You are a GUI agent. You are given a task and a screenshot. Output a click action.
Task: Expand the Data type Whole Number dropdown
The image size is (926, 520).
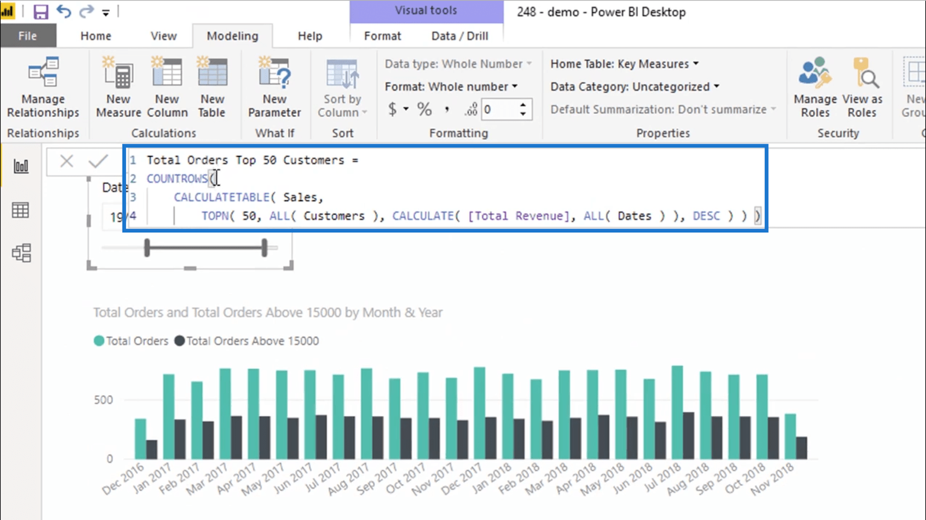point(458,64)
